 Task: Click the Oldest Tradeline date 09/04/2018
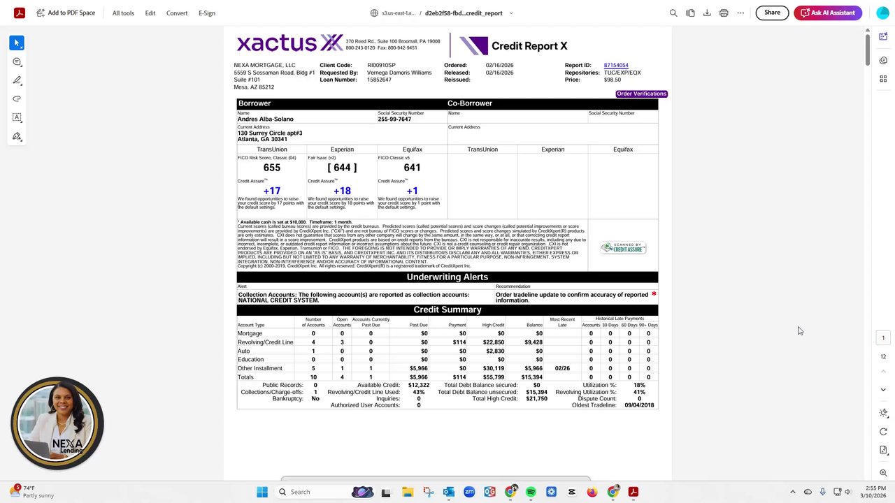[x=640, y=405]
